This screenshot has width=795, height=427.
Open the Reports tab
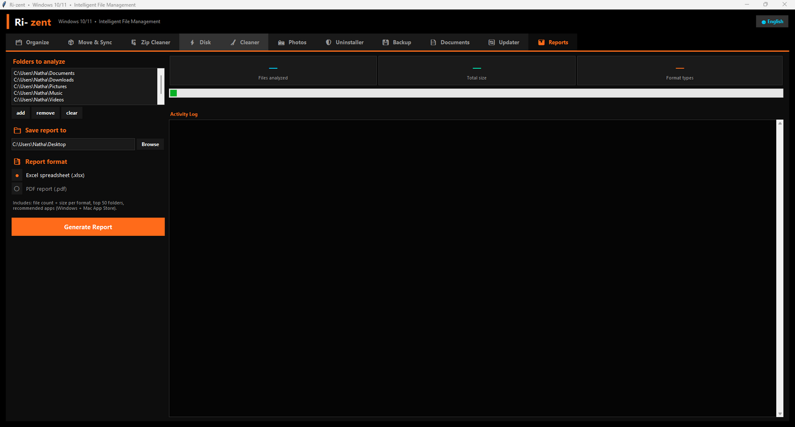(x=553, y=42)
